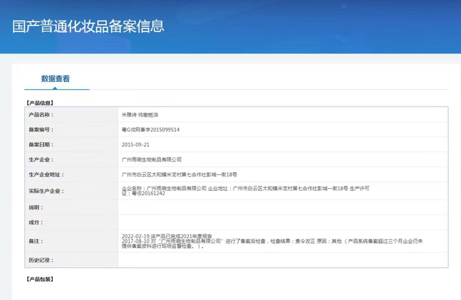The height and width of the screenshot is (300, 461).
Task: Click the 实际生产企业 row label
Action: click(46, 191)
